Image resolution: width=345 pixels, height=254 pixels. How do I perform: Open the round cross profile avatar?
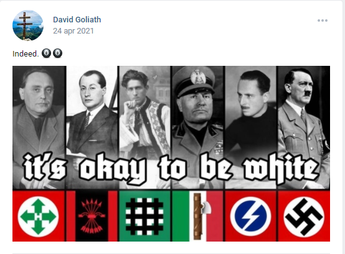pyautogui.click(x=28, y=25)
